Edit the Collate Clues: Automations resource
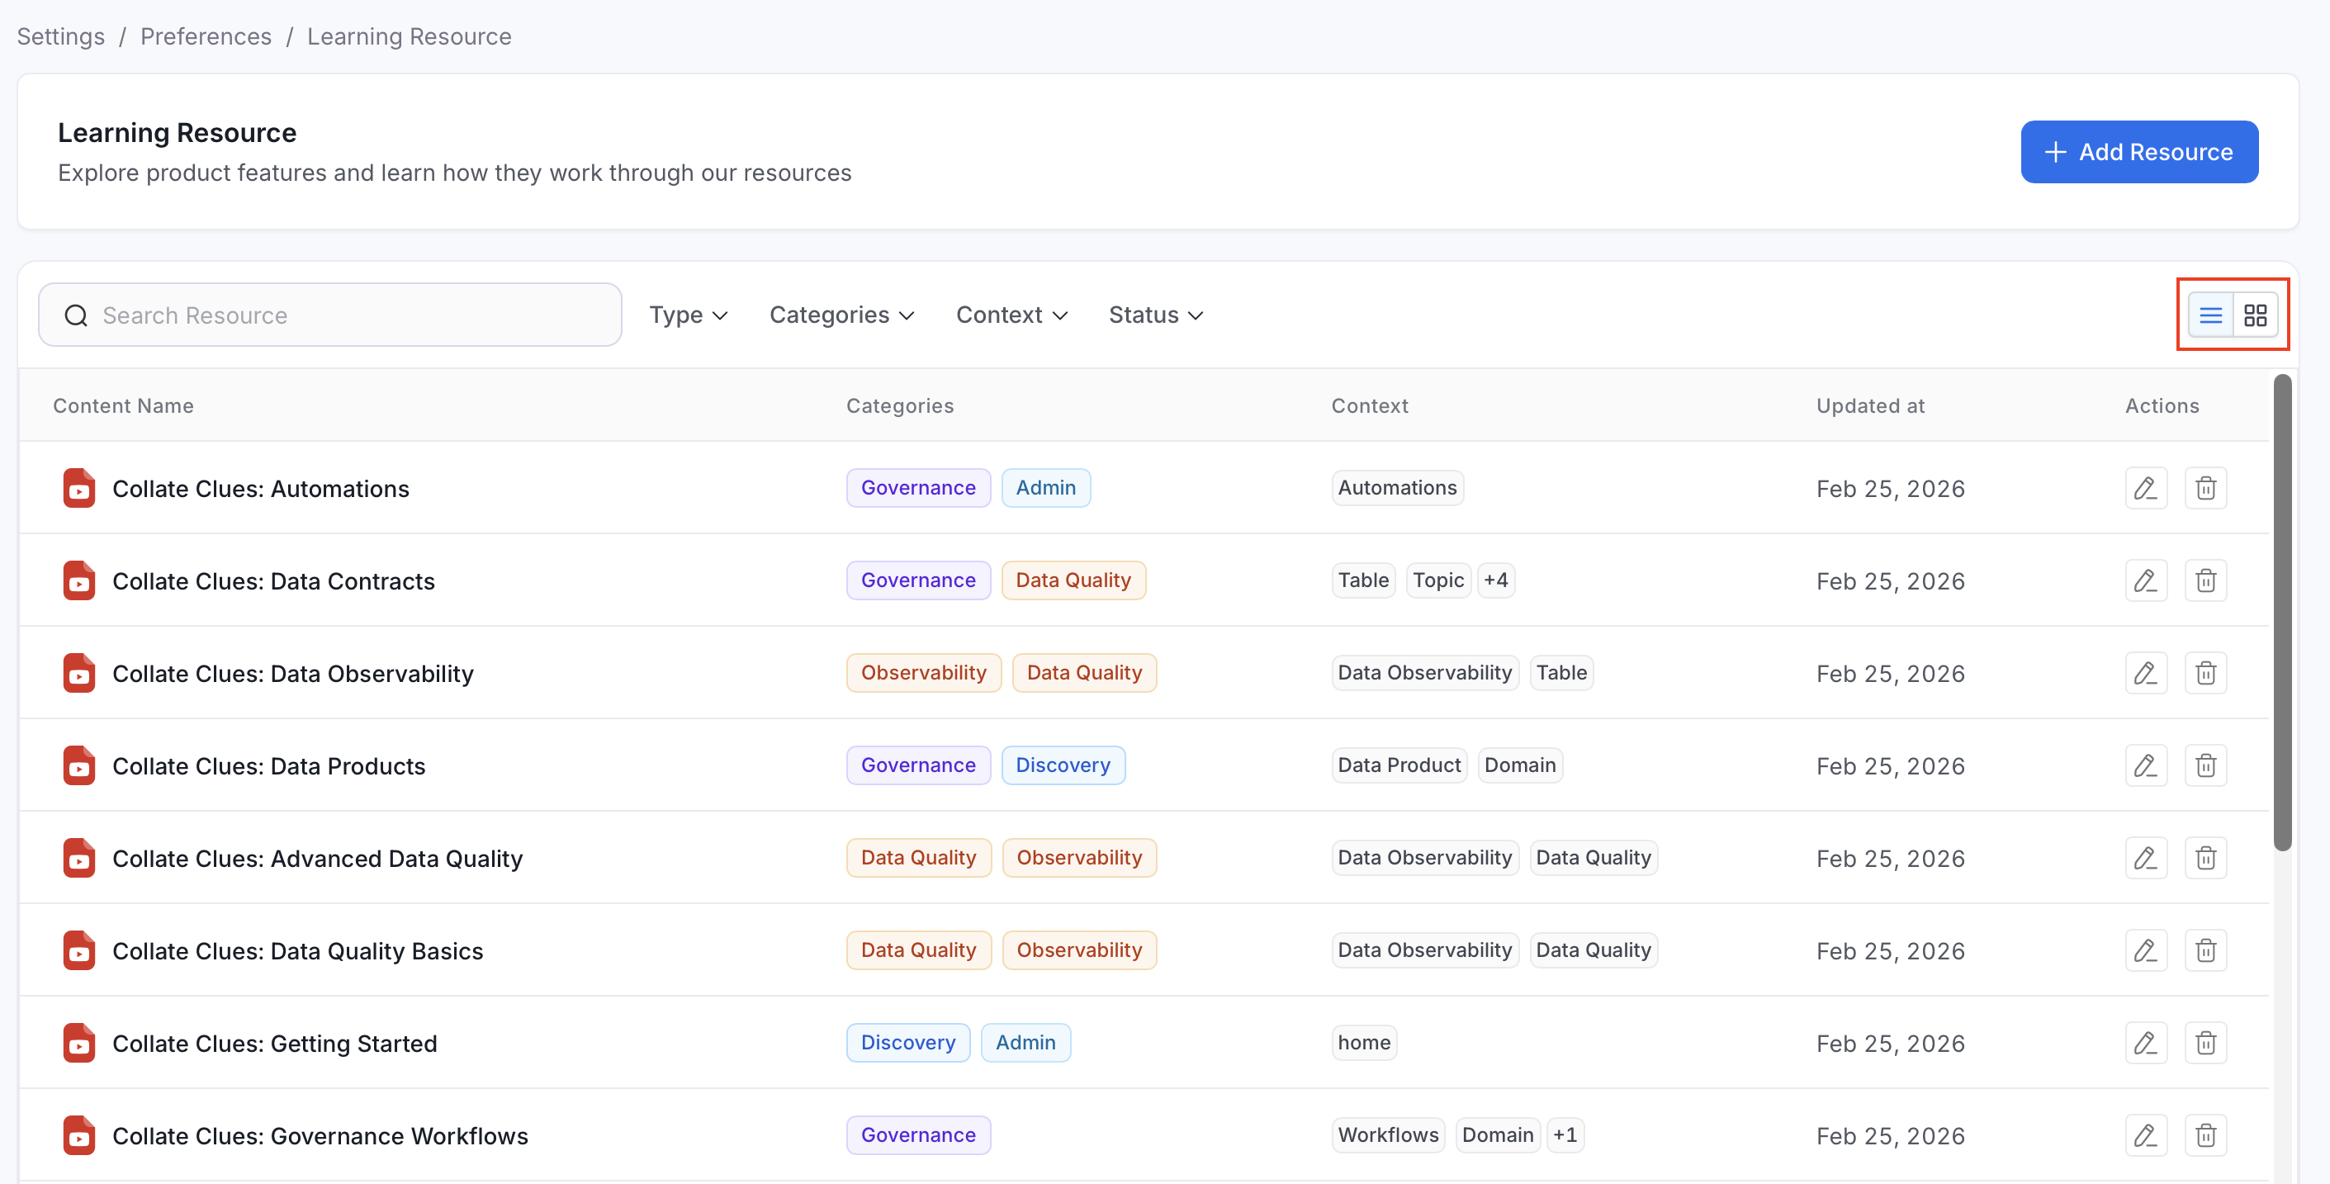 [2146, 489]
